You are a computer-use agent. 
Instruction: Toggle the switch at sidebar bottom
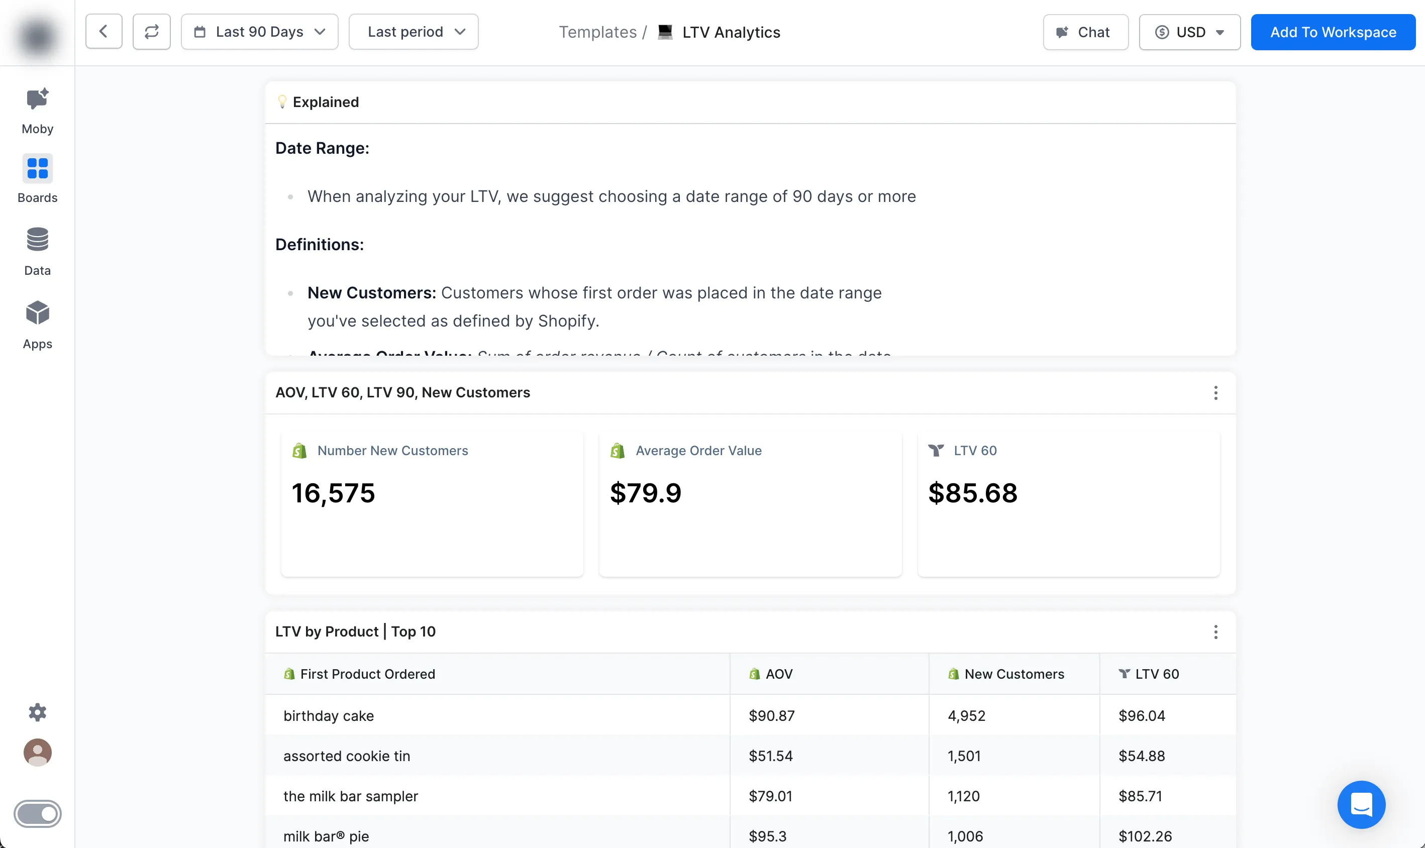37,814
